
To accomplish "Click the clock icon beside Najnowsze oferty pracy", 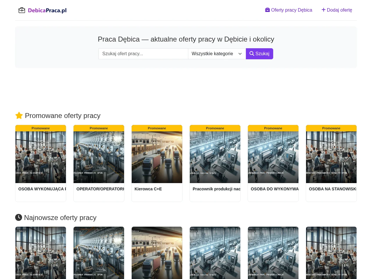I will pyautogui.click(x=19, y=217).
